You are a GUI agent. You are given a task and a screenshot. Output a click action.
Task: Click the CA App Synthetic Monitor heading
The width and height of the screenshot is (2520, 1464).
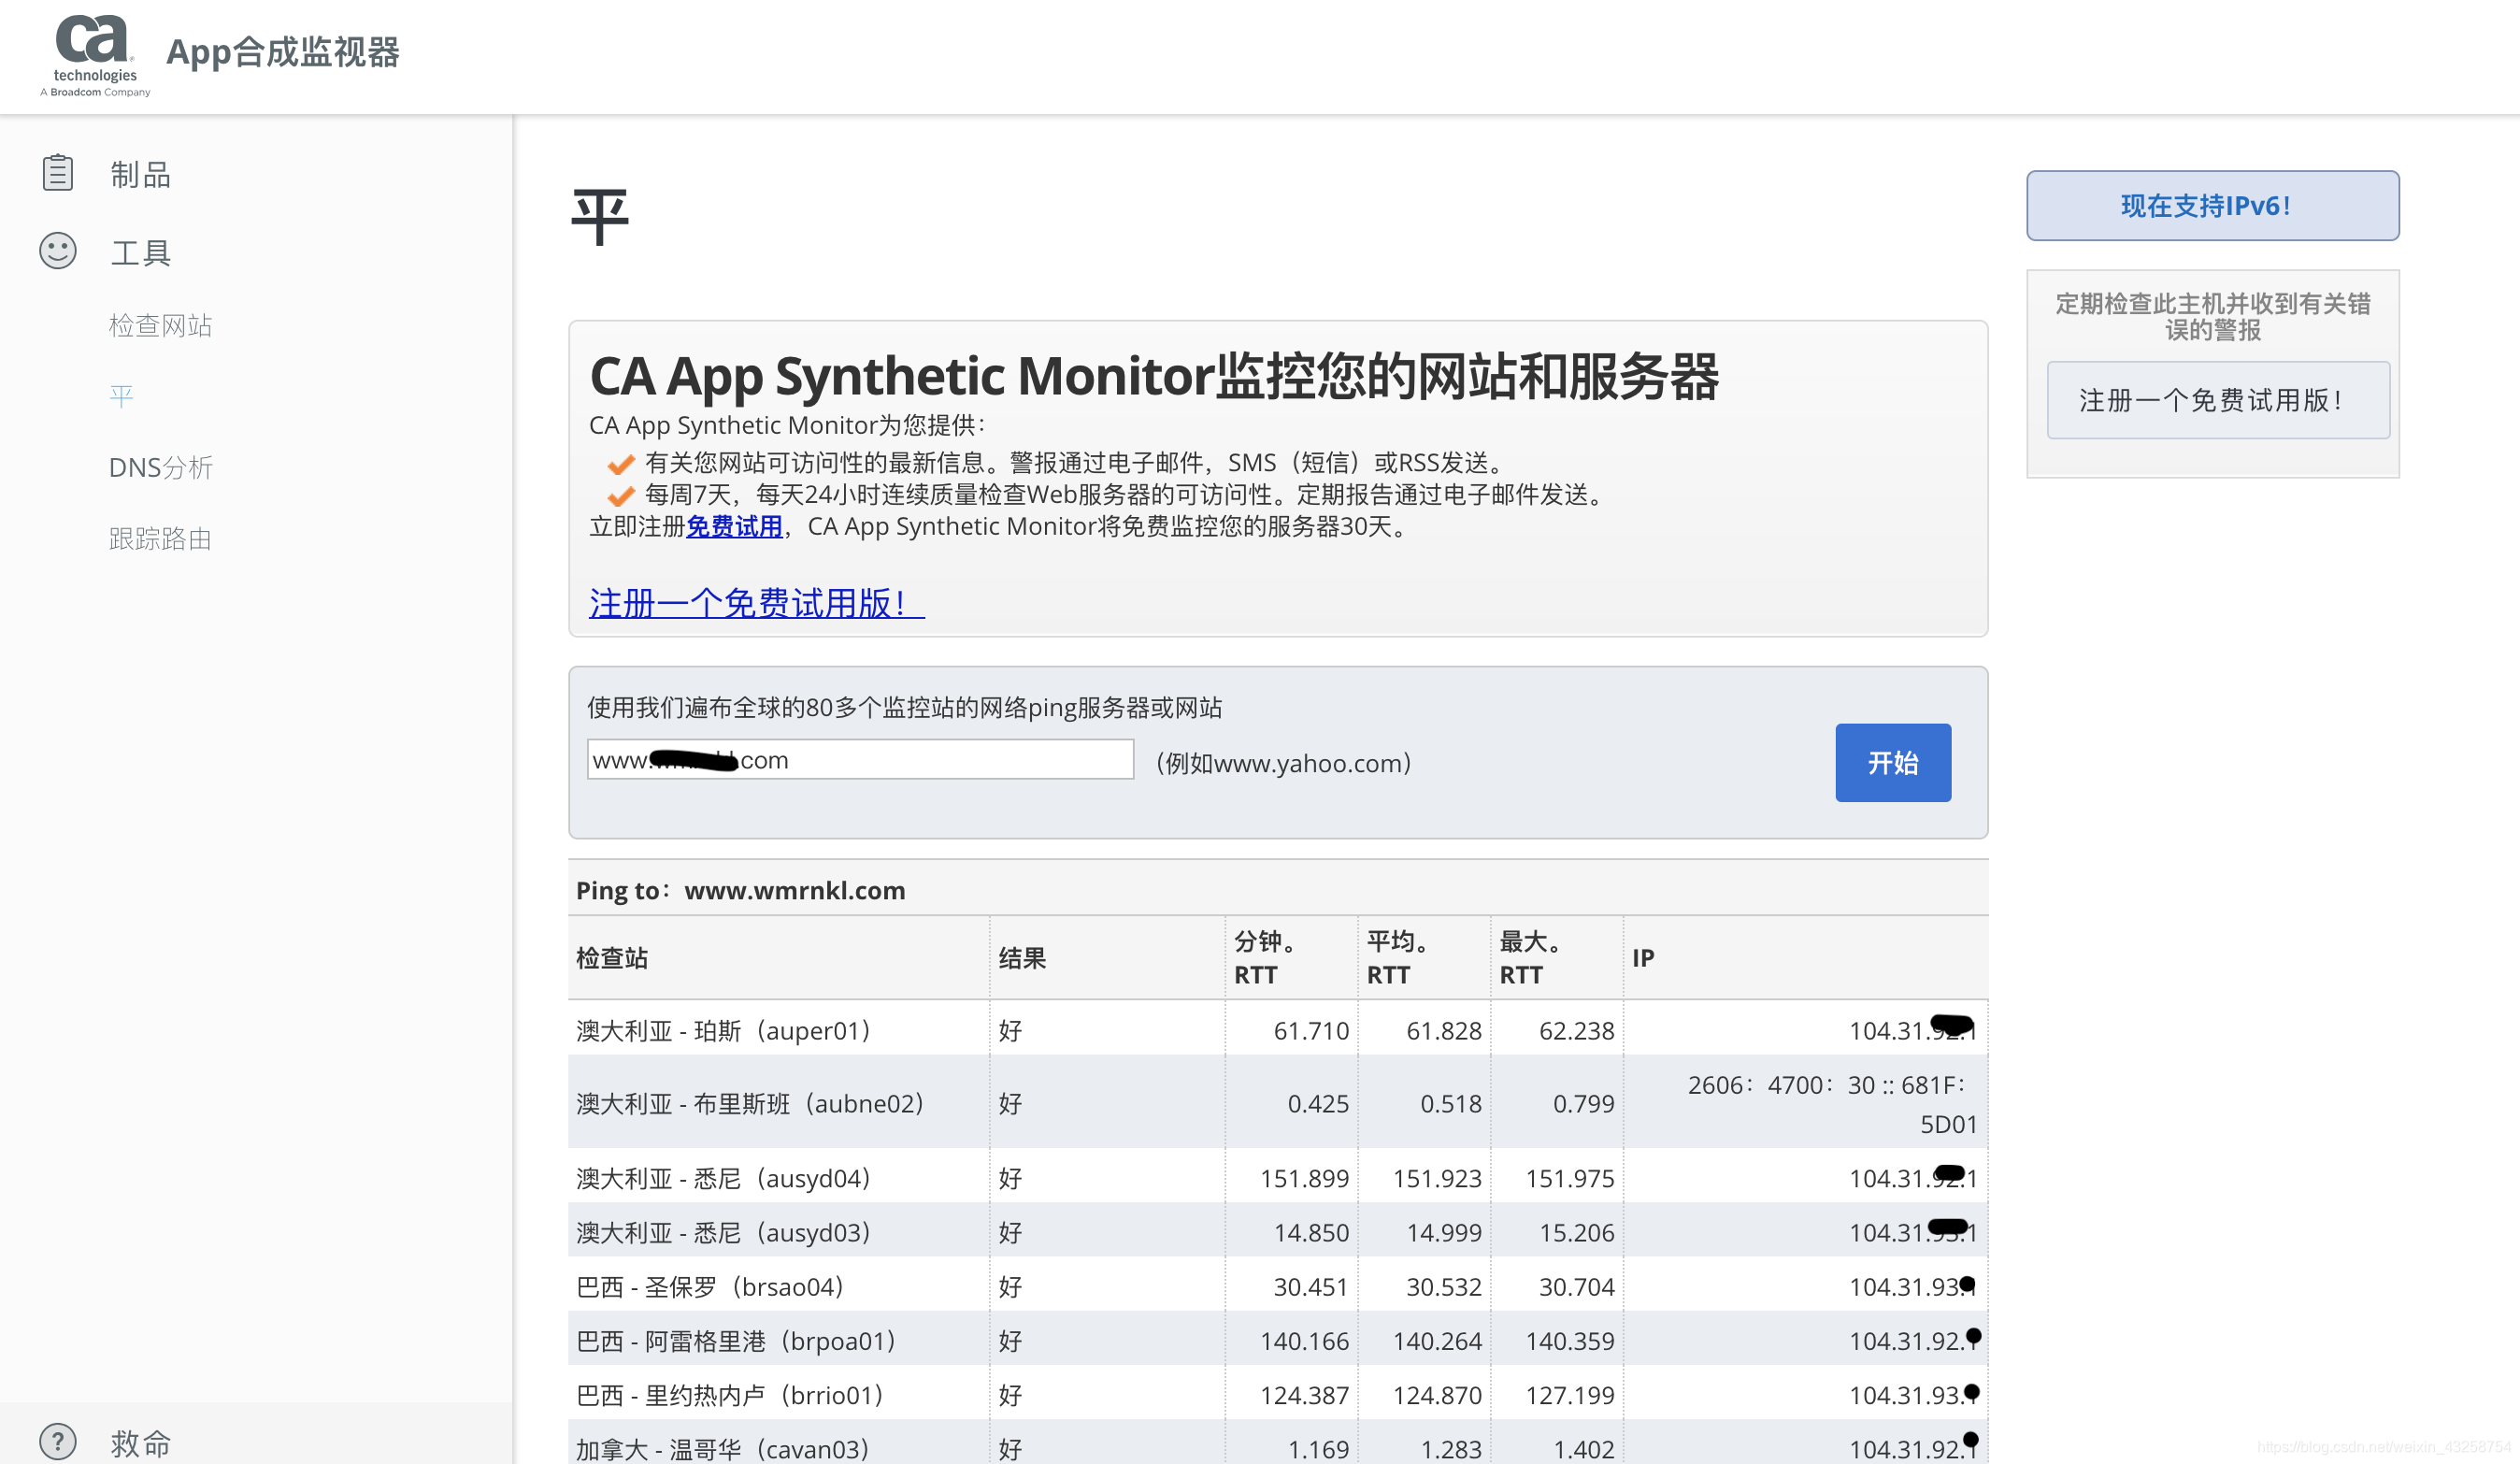click(x=1154, y=376)
